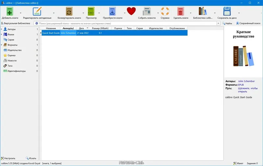Click the Convert books icon
This screenshot has width=263, height=166.
(69, 11)
